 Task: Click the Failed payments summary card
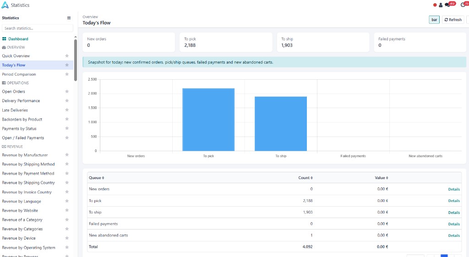point(420,42)
